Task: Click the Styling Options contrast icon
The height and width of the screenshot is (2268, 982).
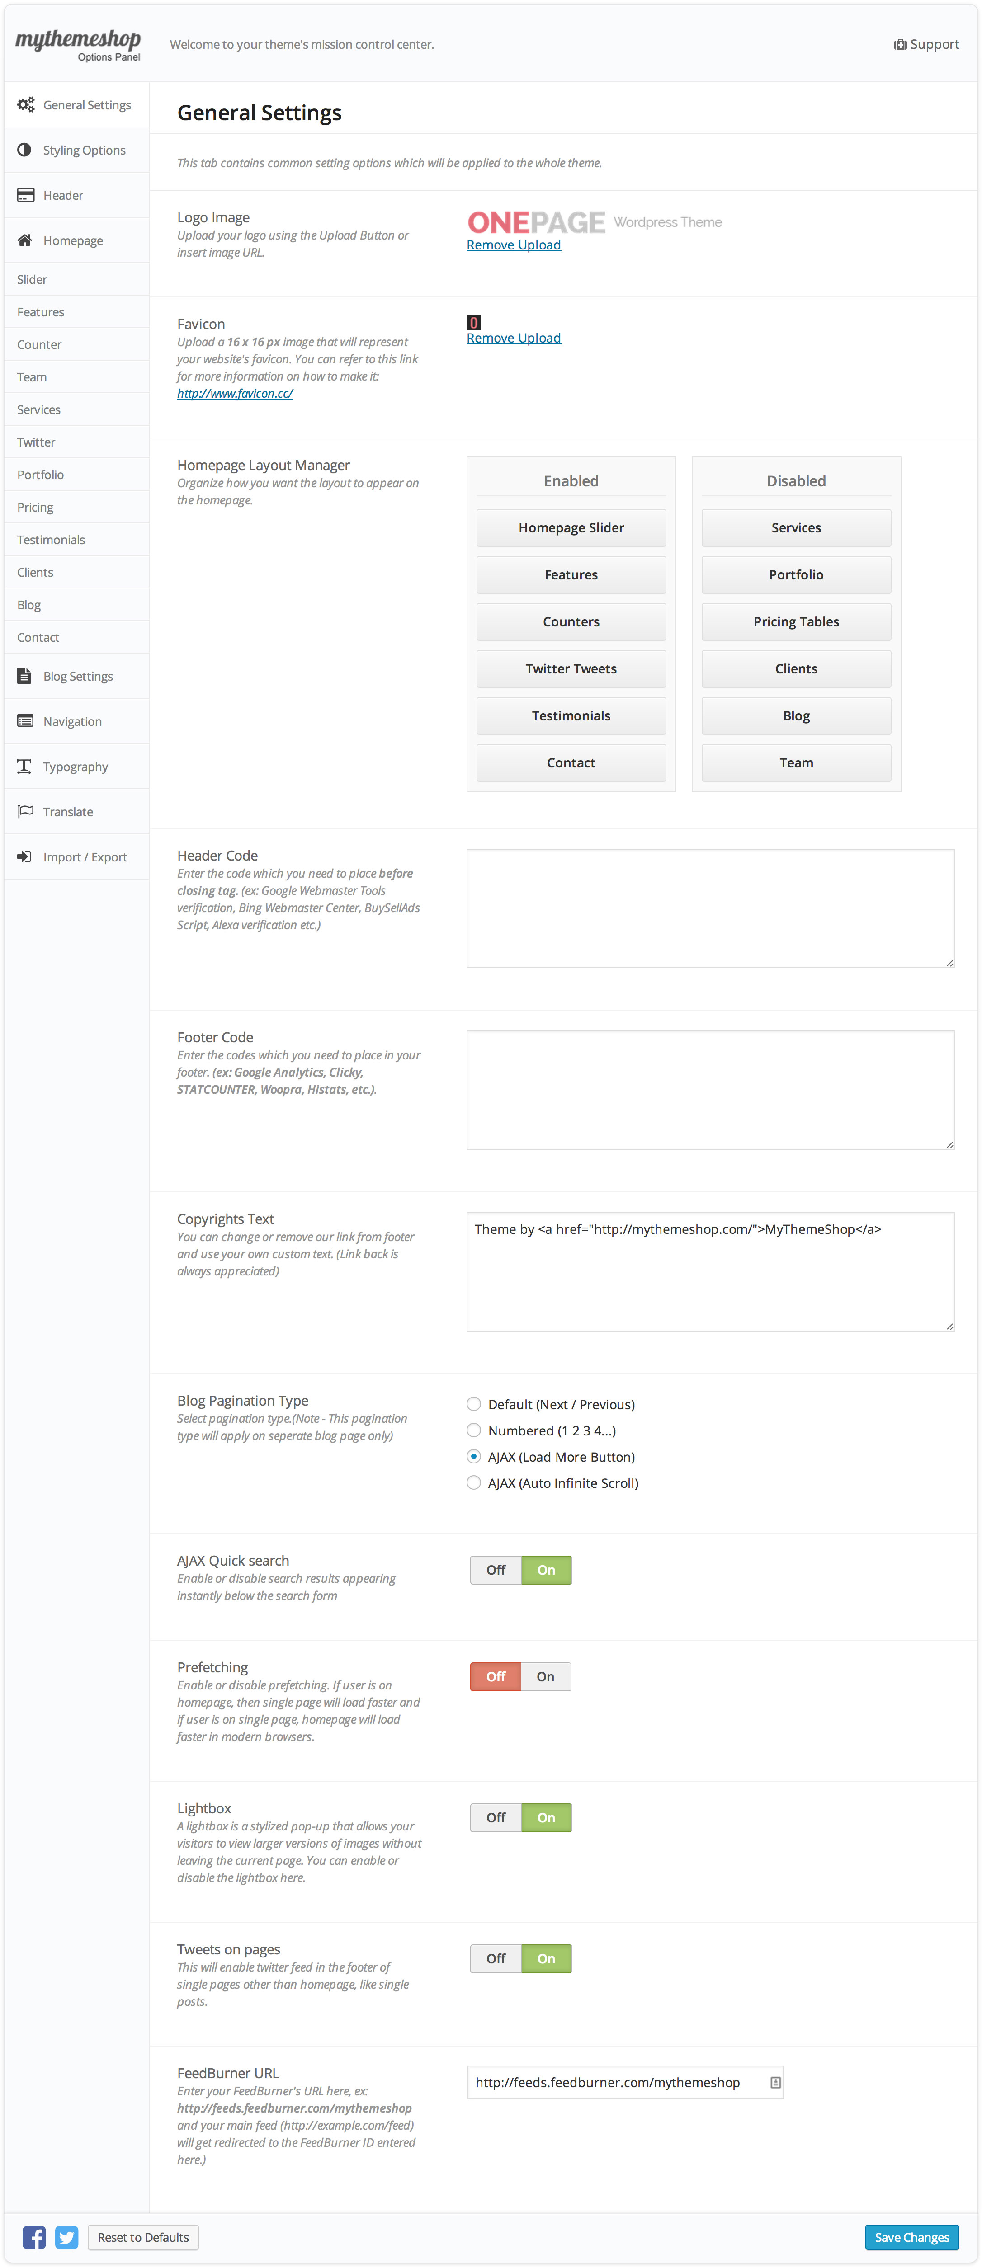Action: pos(25,150)
